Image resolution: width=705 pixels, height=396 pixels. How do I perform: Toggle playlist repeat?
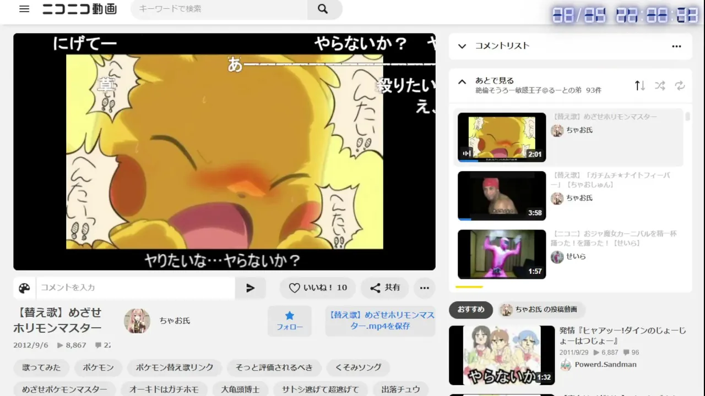680,85
